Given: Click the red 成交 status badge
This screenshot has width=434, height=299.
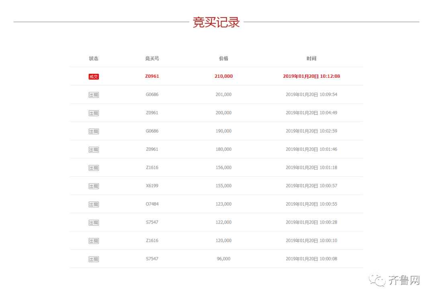Looking at the screenshot, I should click(x=94, y=76).
